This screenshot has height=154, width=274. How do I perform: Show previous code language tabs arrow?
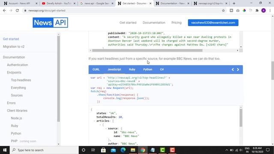click(232, 69)
